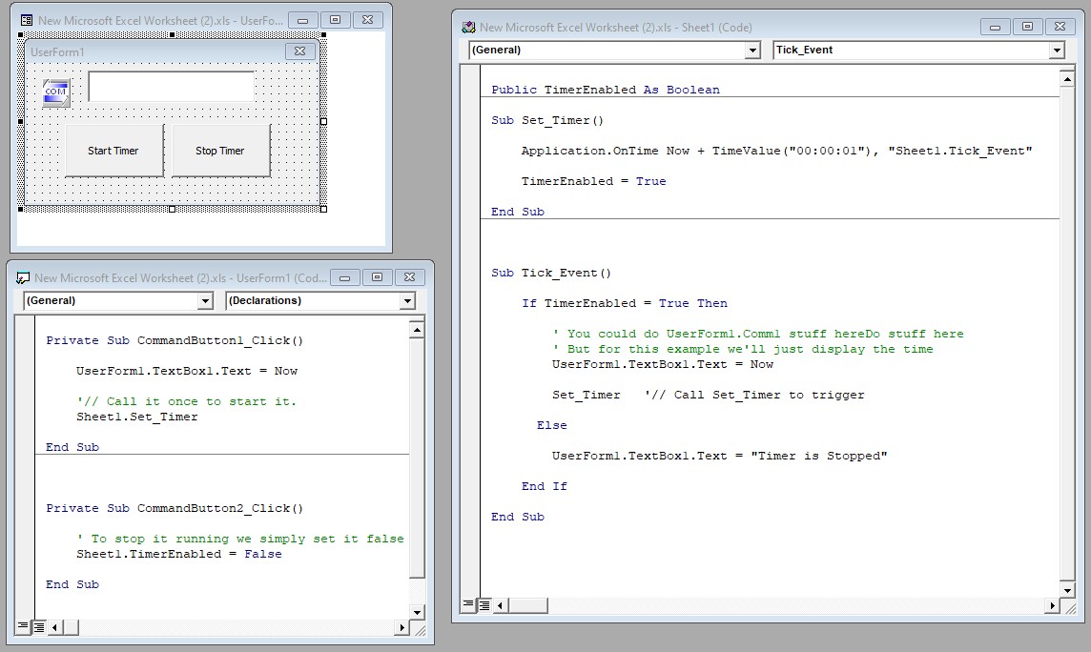
Task: Click the vertical scrollbar thumb in UserForm1 code
Action: click(417, 458)
